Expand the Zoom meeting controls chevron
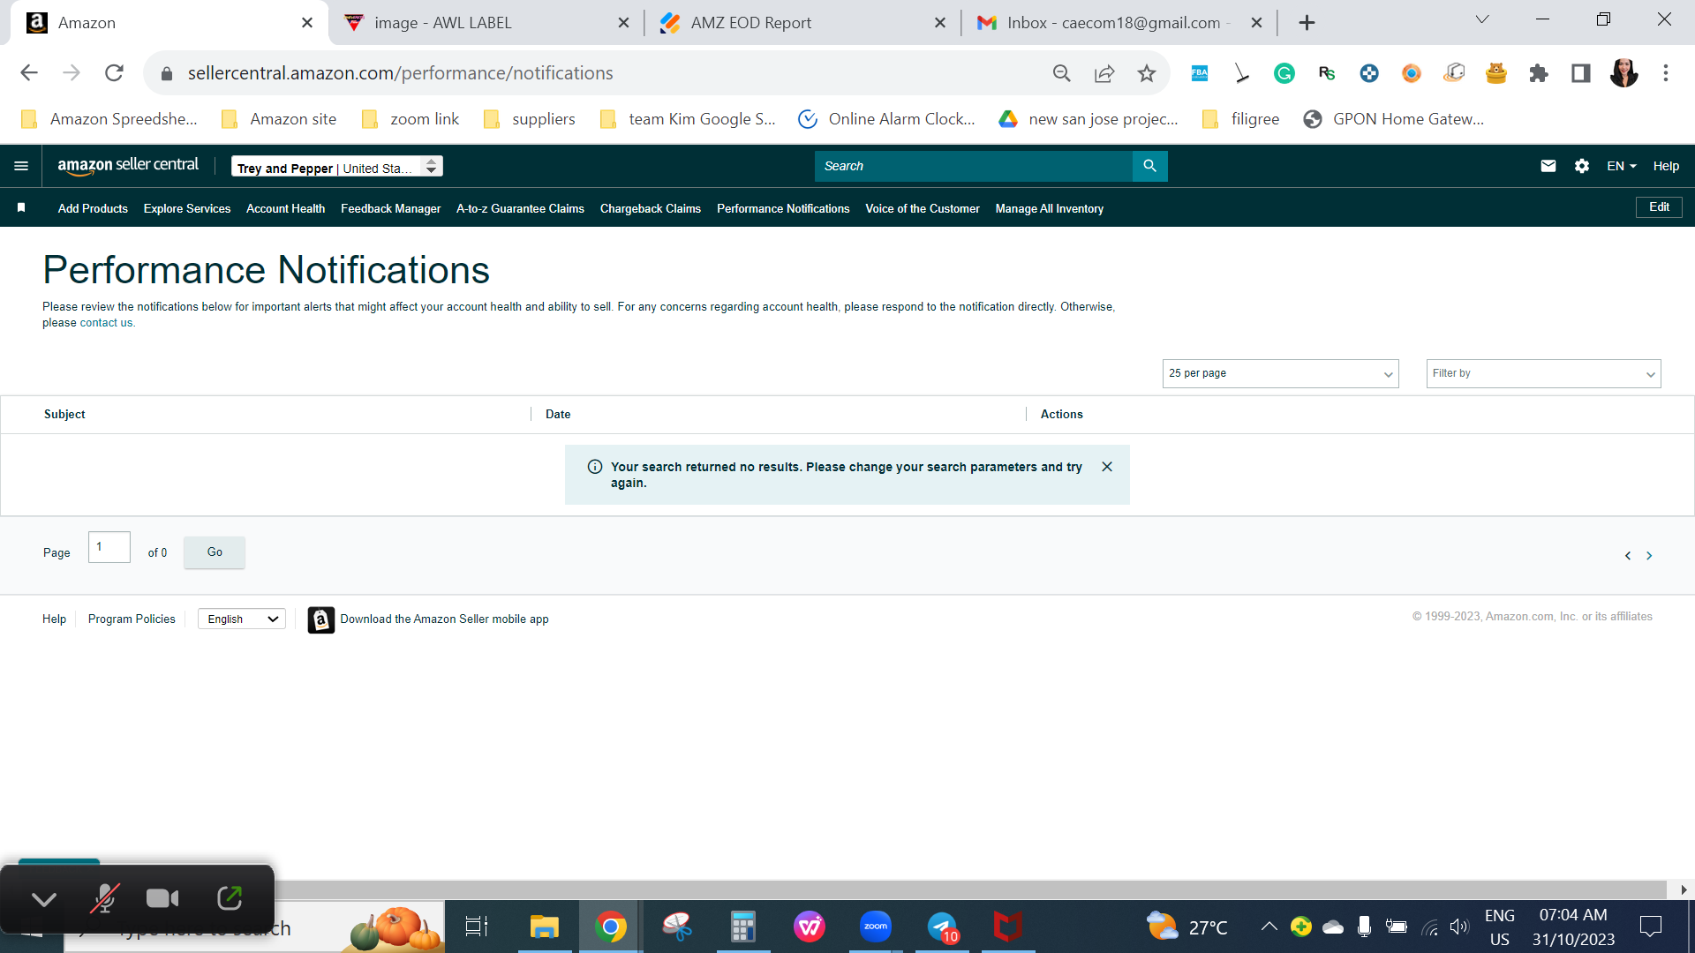 [44, 898]
